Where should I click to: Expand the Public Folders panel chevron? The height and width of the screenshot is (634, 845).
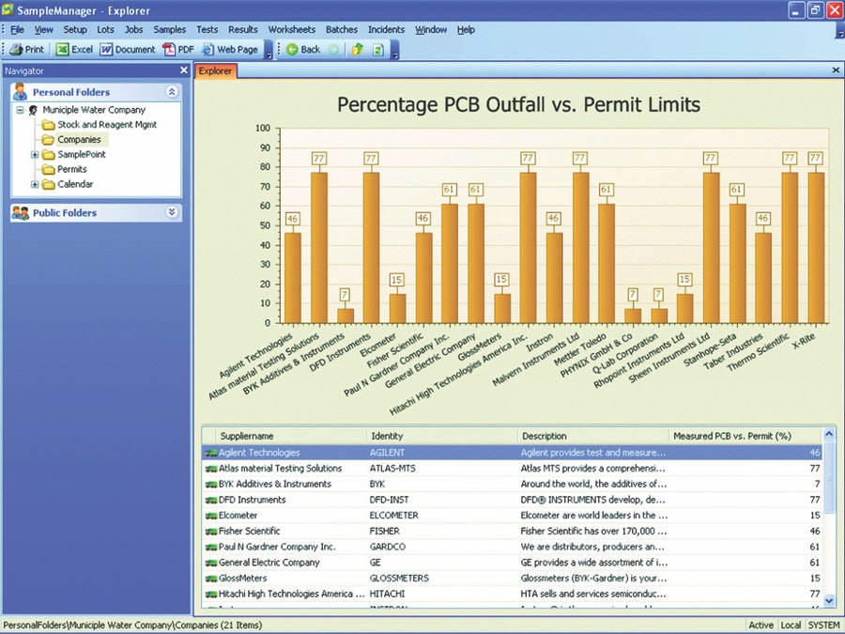point(171,212)
